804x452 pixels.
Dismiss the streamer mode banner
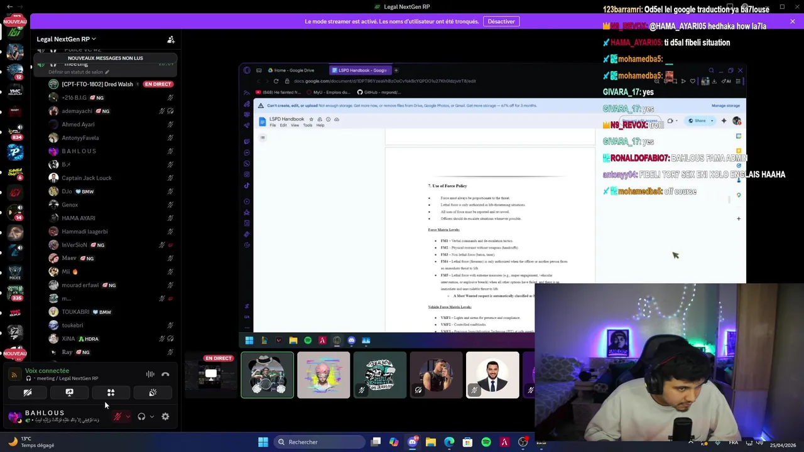(x=793, y=21)
